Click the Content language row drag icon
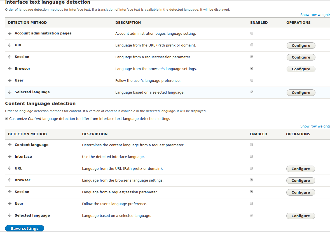Image resolution: width=330 pixels, height=232 pixels. tap(10, 145)
